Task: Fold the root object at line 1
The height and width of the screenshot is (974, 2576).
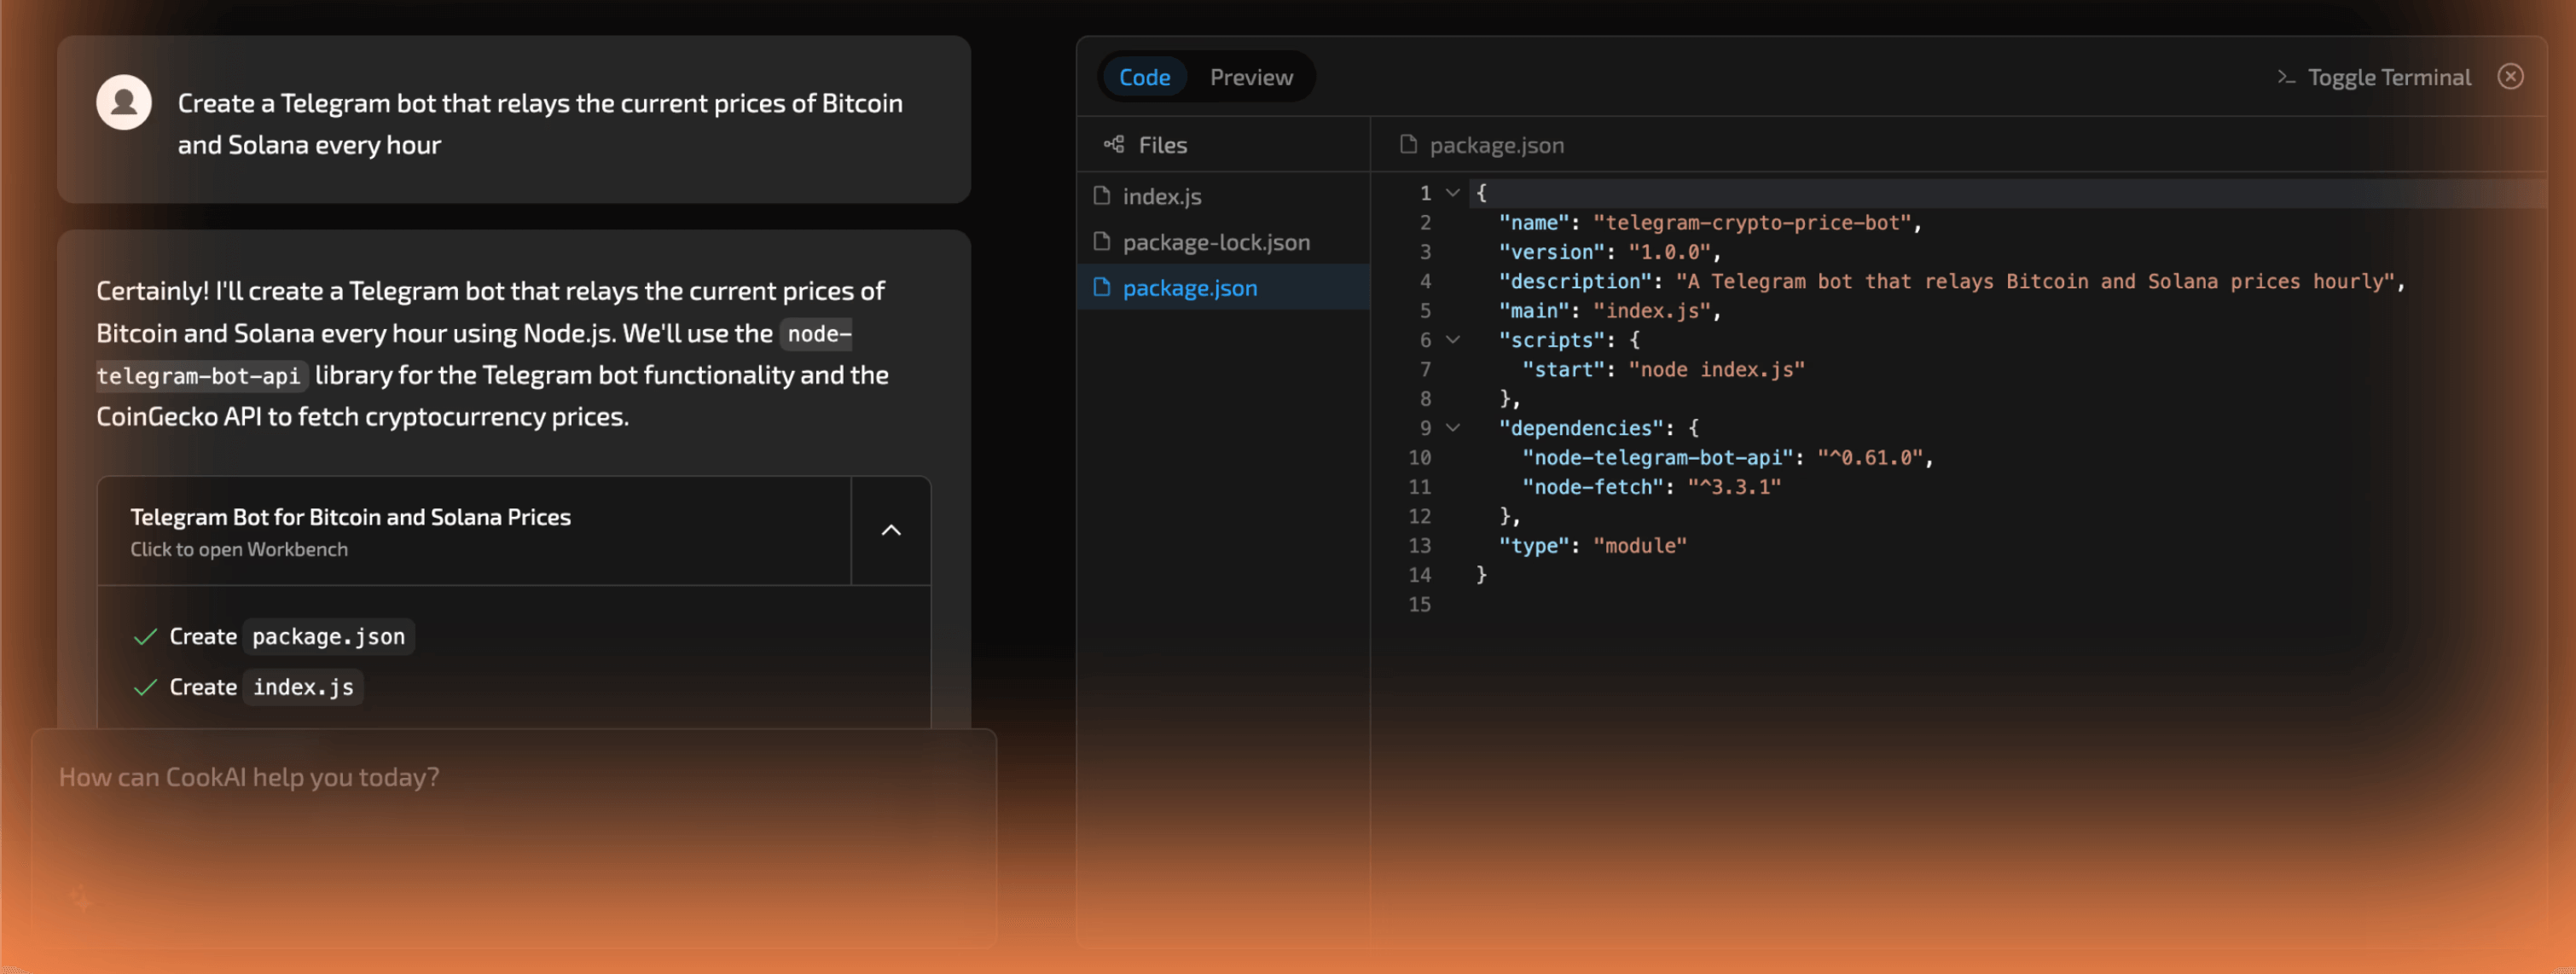Action: [x=1453, y=193]
